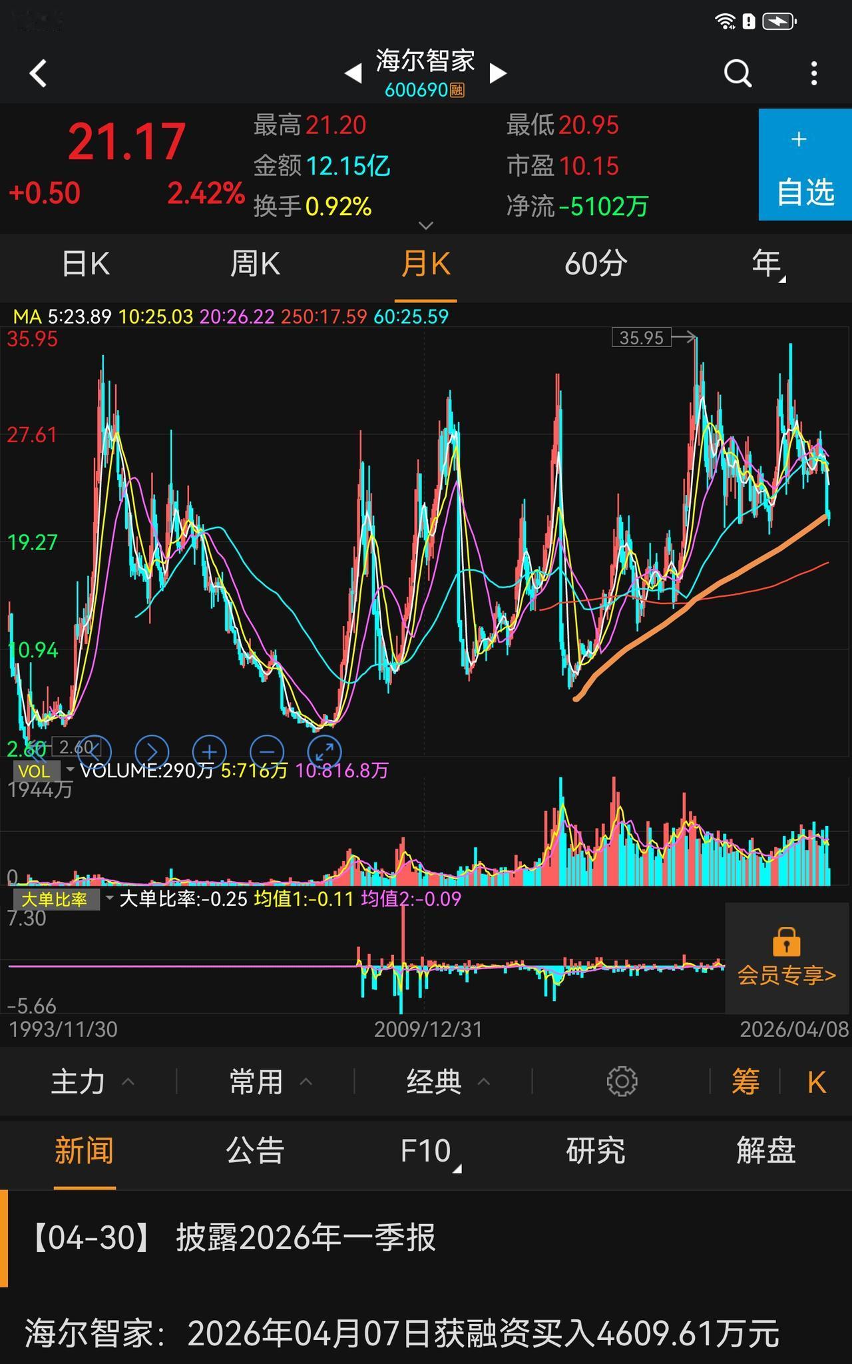Viewport: 852px width, 1364px height.
Task: Open the 公告 announcements tab
Action: click(255, 1151)
